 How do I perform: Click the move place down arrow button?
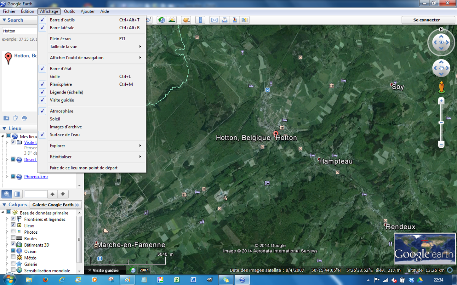click(x=63, y=194)
